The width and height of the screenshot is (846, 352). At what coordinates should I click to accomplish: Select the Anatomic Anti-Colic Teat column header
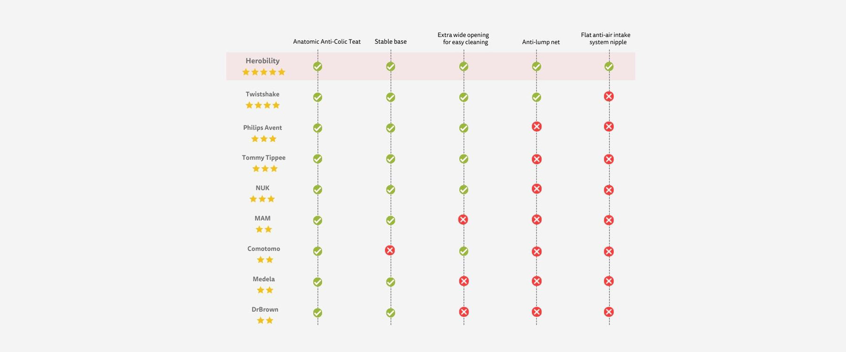327,42
